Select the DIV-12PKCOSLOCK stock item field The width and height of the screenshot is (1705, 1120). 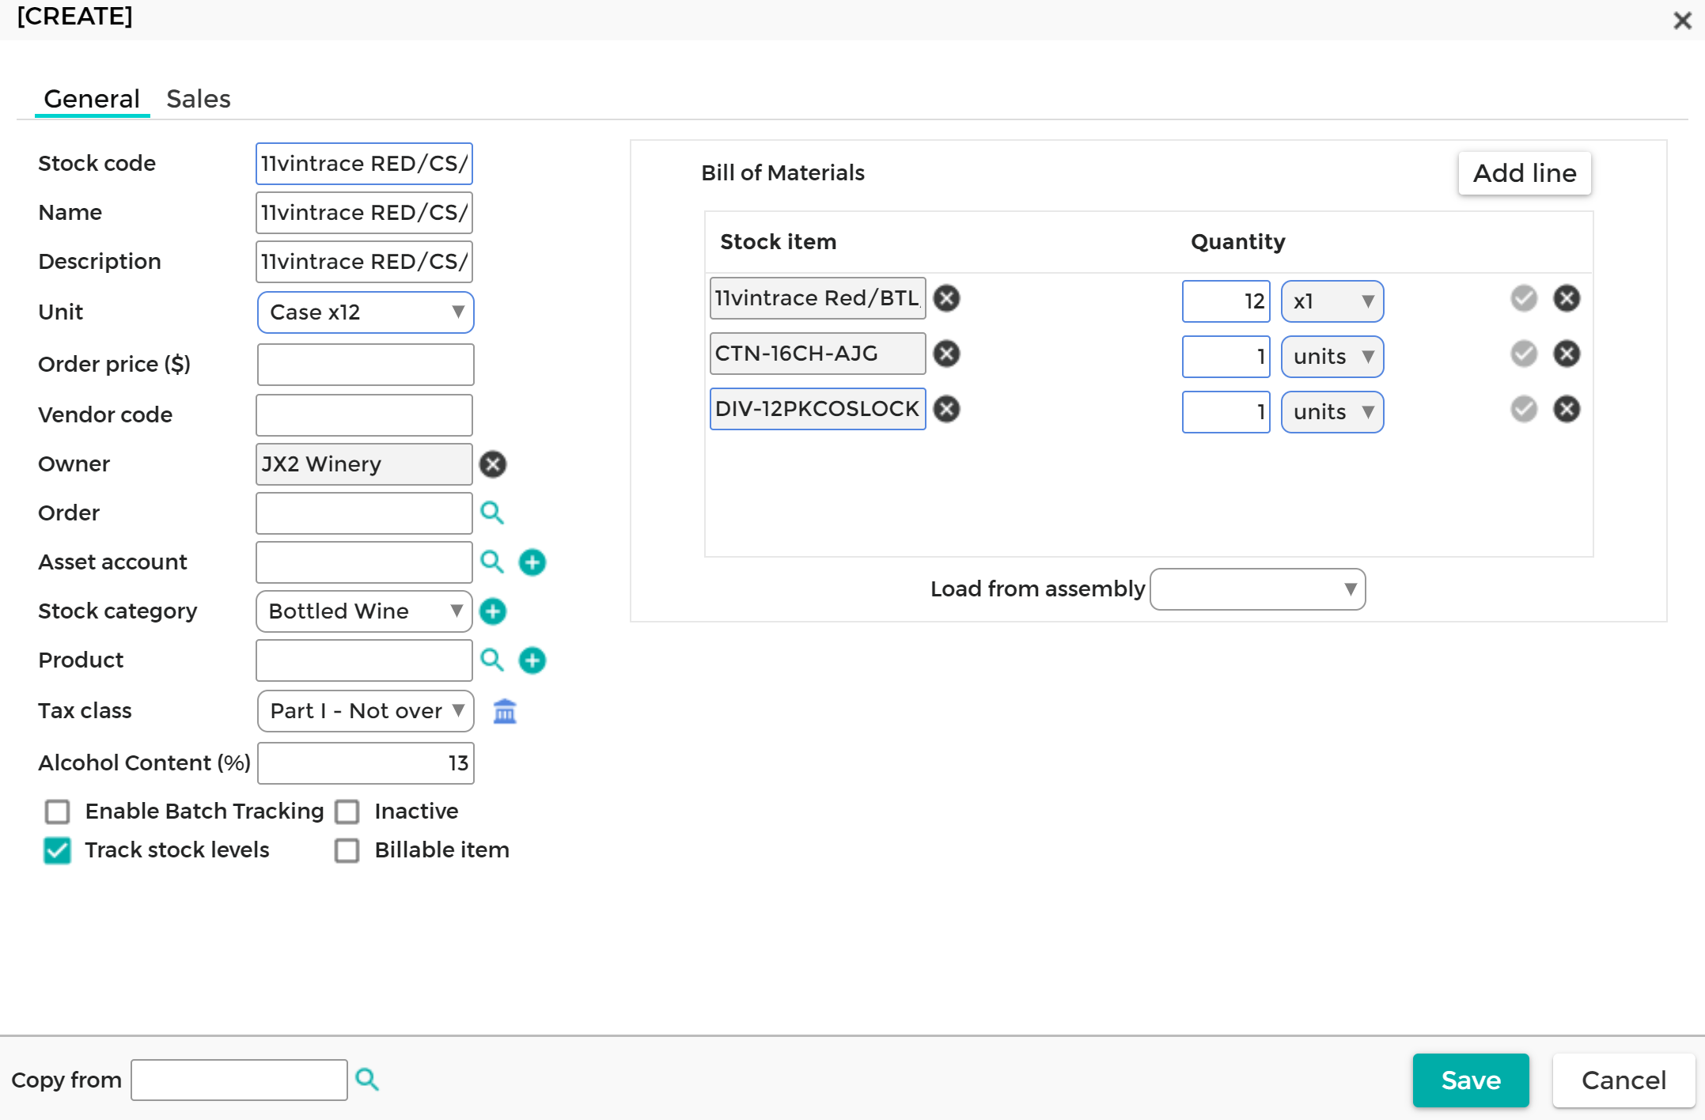point(817,409)
